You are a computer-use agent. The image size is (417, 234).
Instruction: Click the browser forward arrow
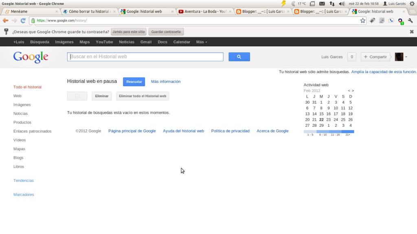(14, 20)
